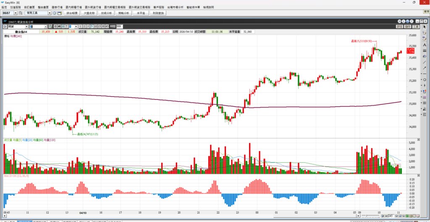Image resolution: width=430 pixels, height=222 pixels.
Task: Click the 未平倉 button
Action: point(141,13)
